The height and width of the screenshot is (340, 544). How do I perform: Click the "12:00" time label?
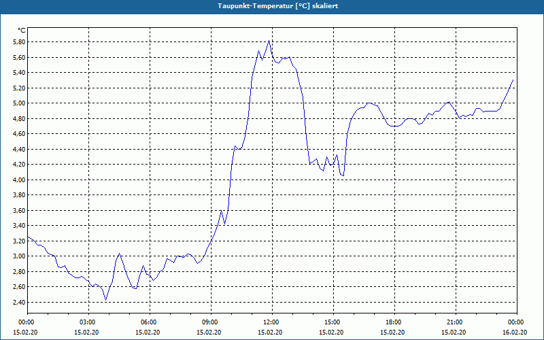(x=270, y=322)
